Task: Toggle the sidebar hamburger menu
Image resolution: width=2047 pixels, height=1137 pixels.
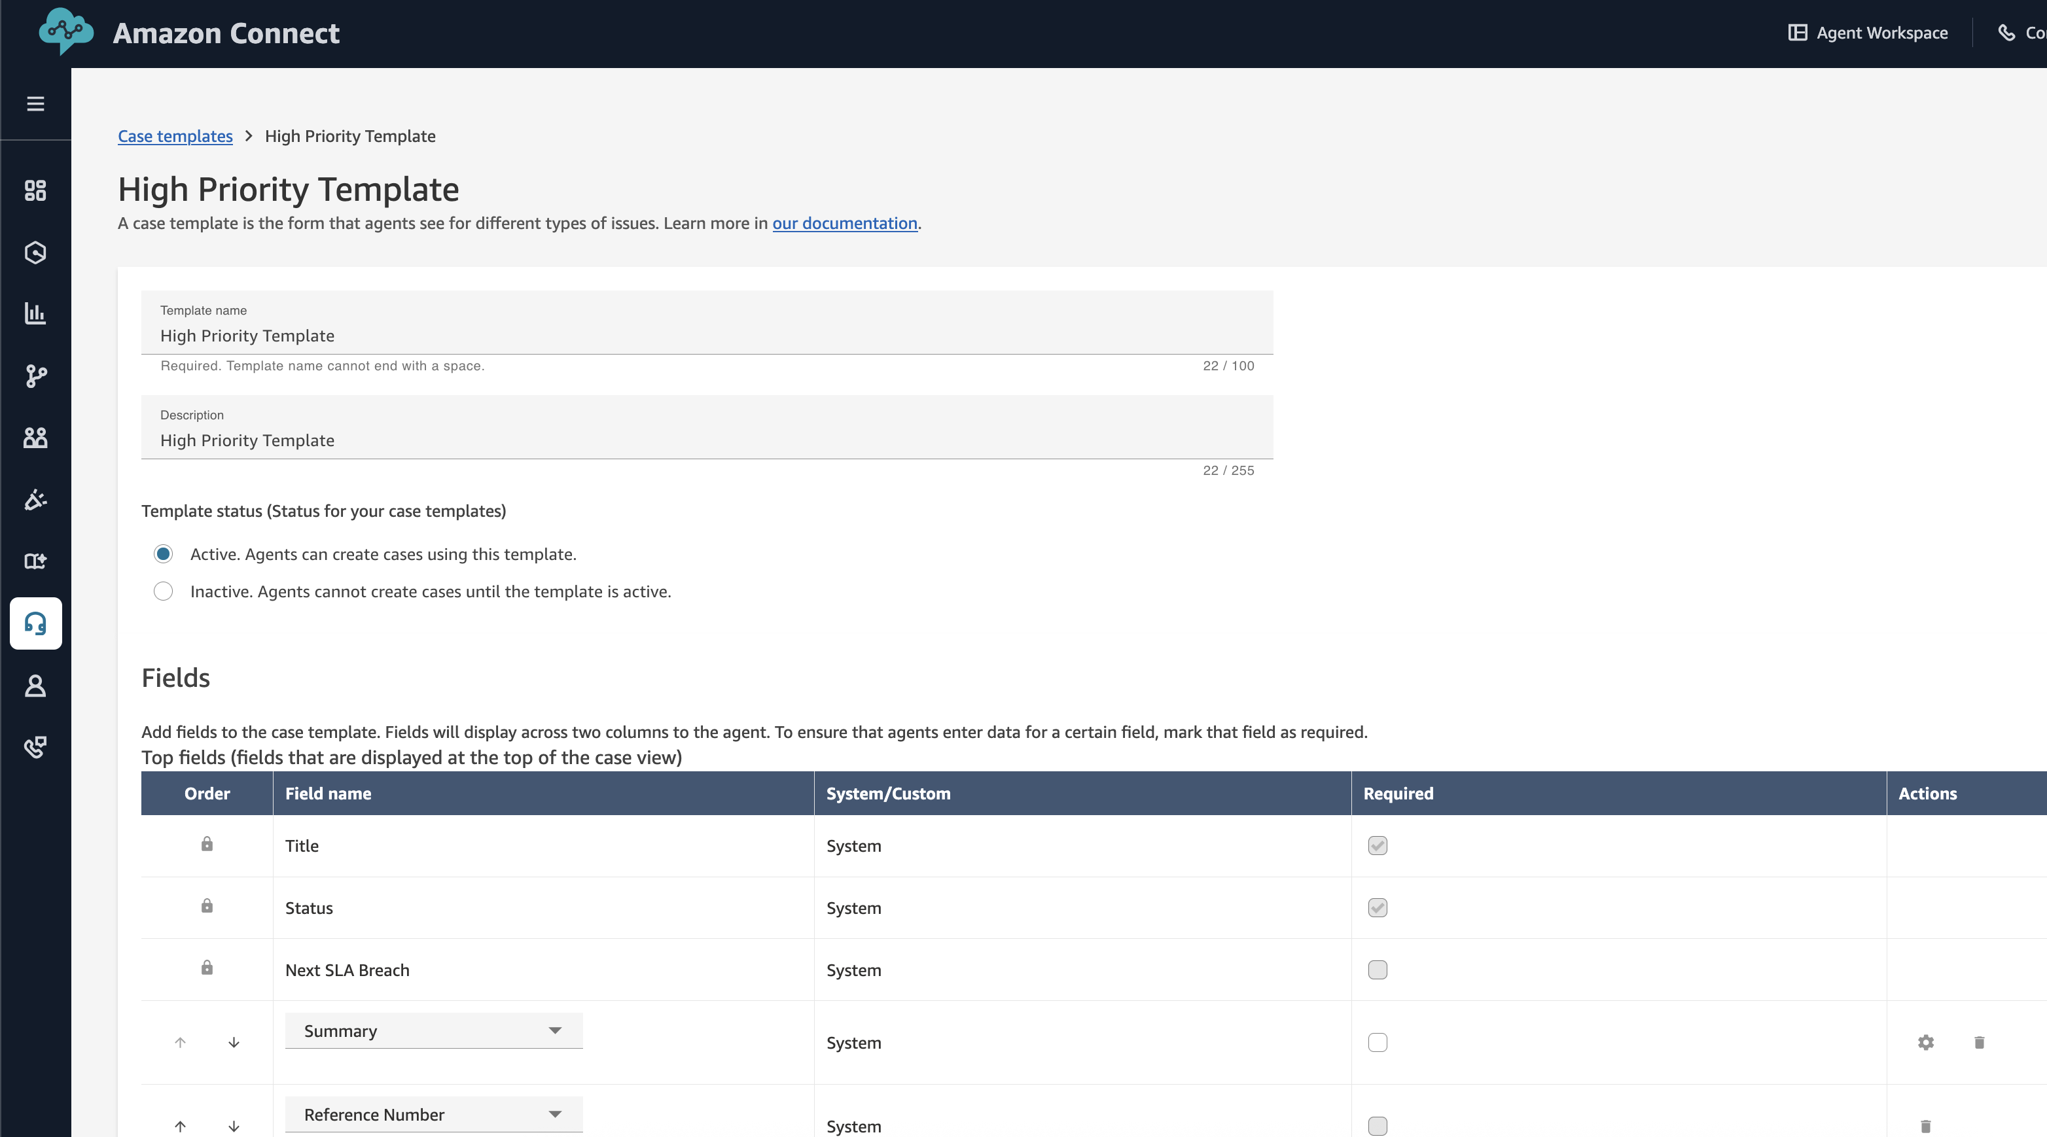Action: pos(35,103)
